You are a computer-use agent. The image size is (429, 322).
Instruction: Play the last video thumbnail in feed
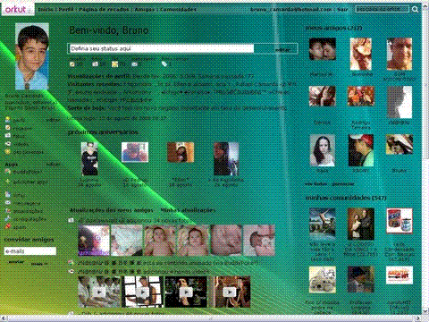tap(229, 292)
